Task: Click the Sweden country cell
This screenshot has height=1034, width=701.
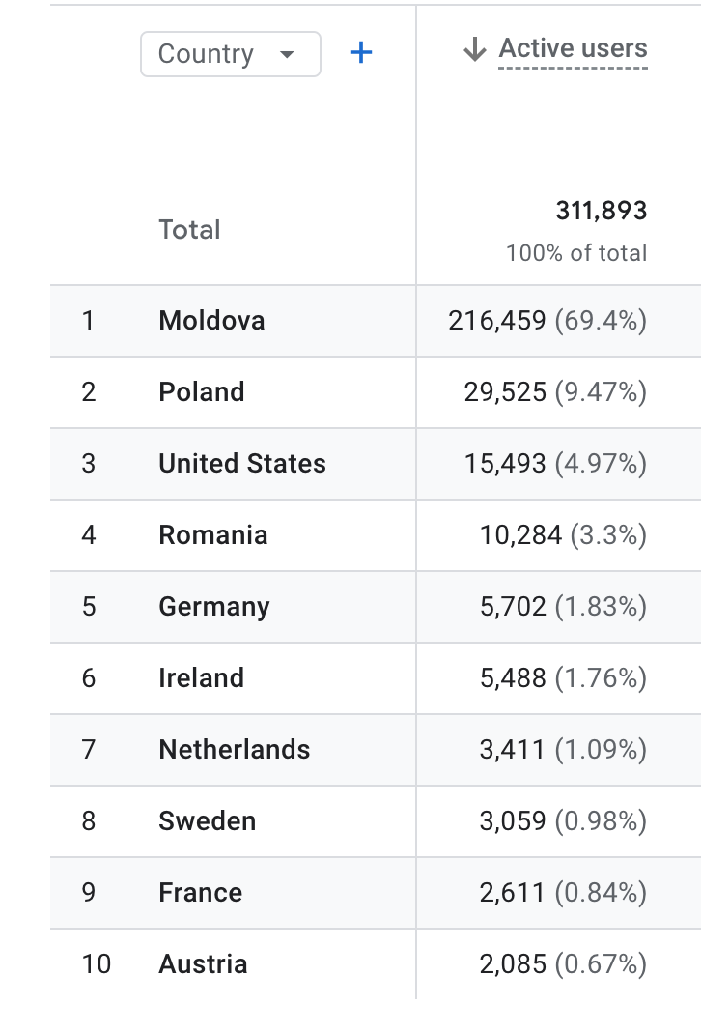Action: (207, 821)
